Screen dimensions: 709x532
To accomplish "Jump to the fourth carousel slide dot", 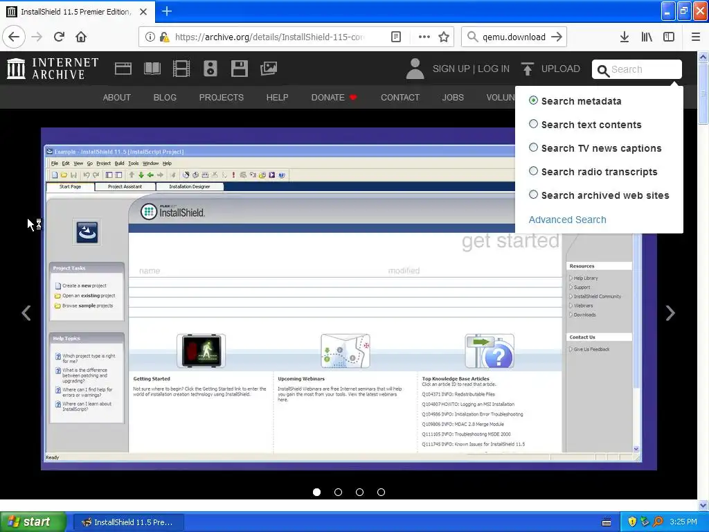I will (x=382, y=493).
